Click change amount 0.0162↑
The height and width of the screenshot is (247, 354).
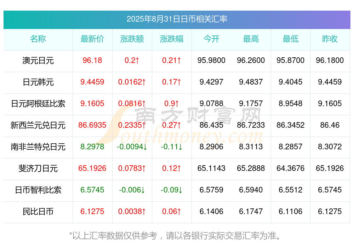tap(132, 82)
